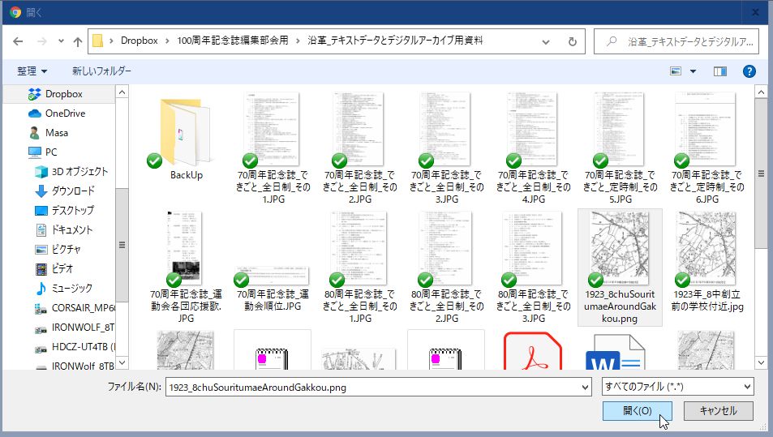
Task: Open view options dropdown arrow
Action: [x=693, y=71]
